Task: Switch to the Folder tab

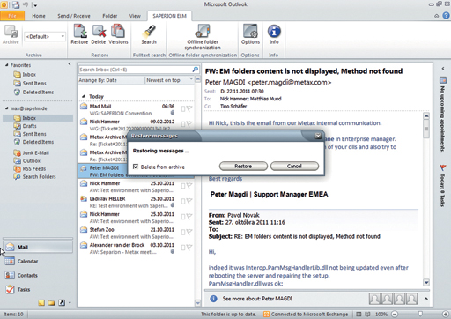Action: [x=109, y=16]
